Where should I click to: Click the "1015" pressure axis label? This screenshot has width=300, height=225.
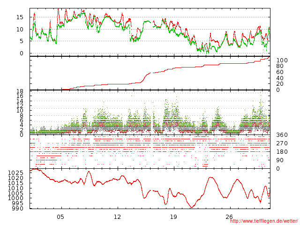coord(15,183)
